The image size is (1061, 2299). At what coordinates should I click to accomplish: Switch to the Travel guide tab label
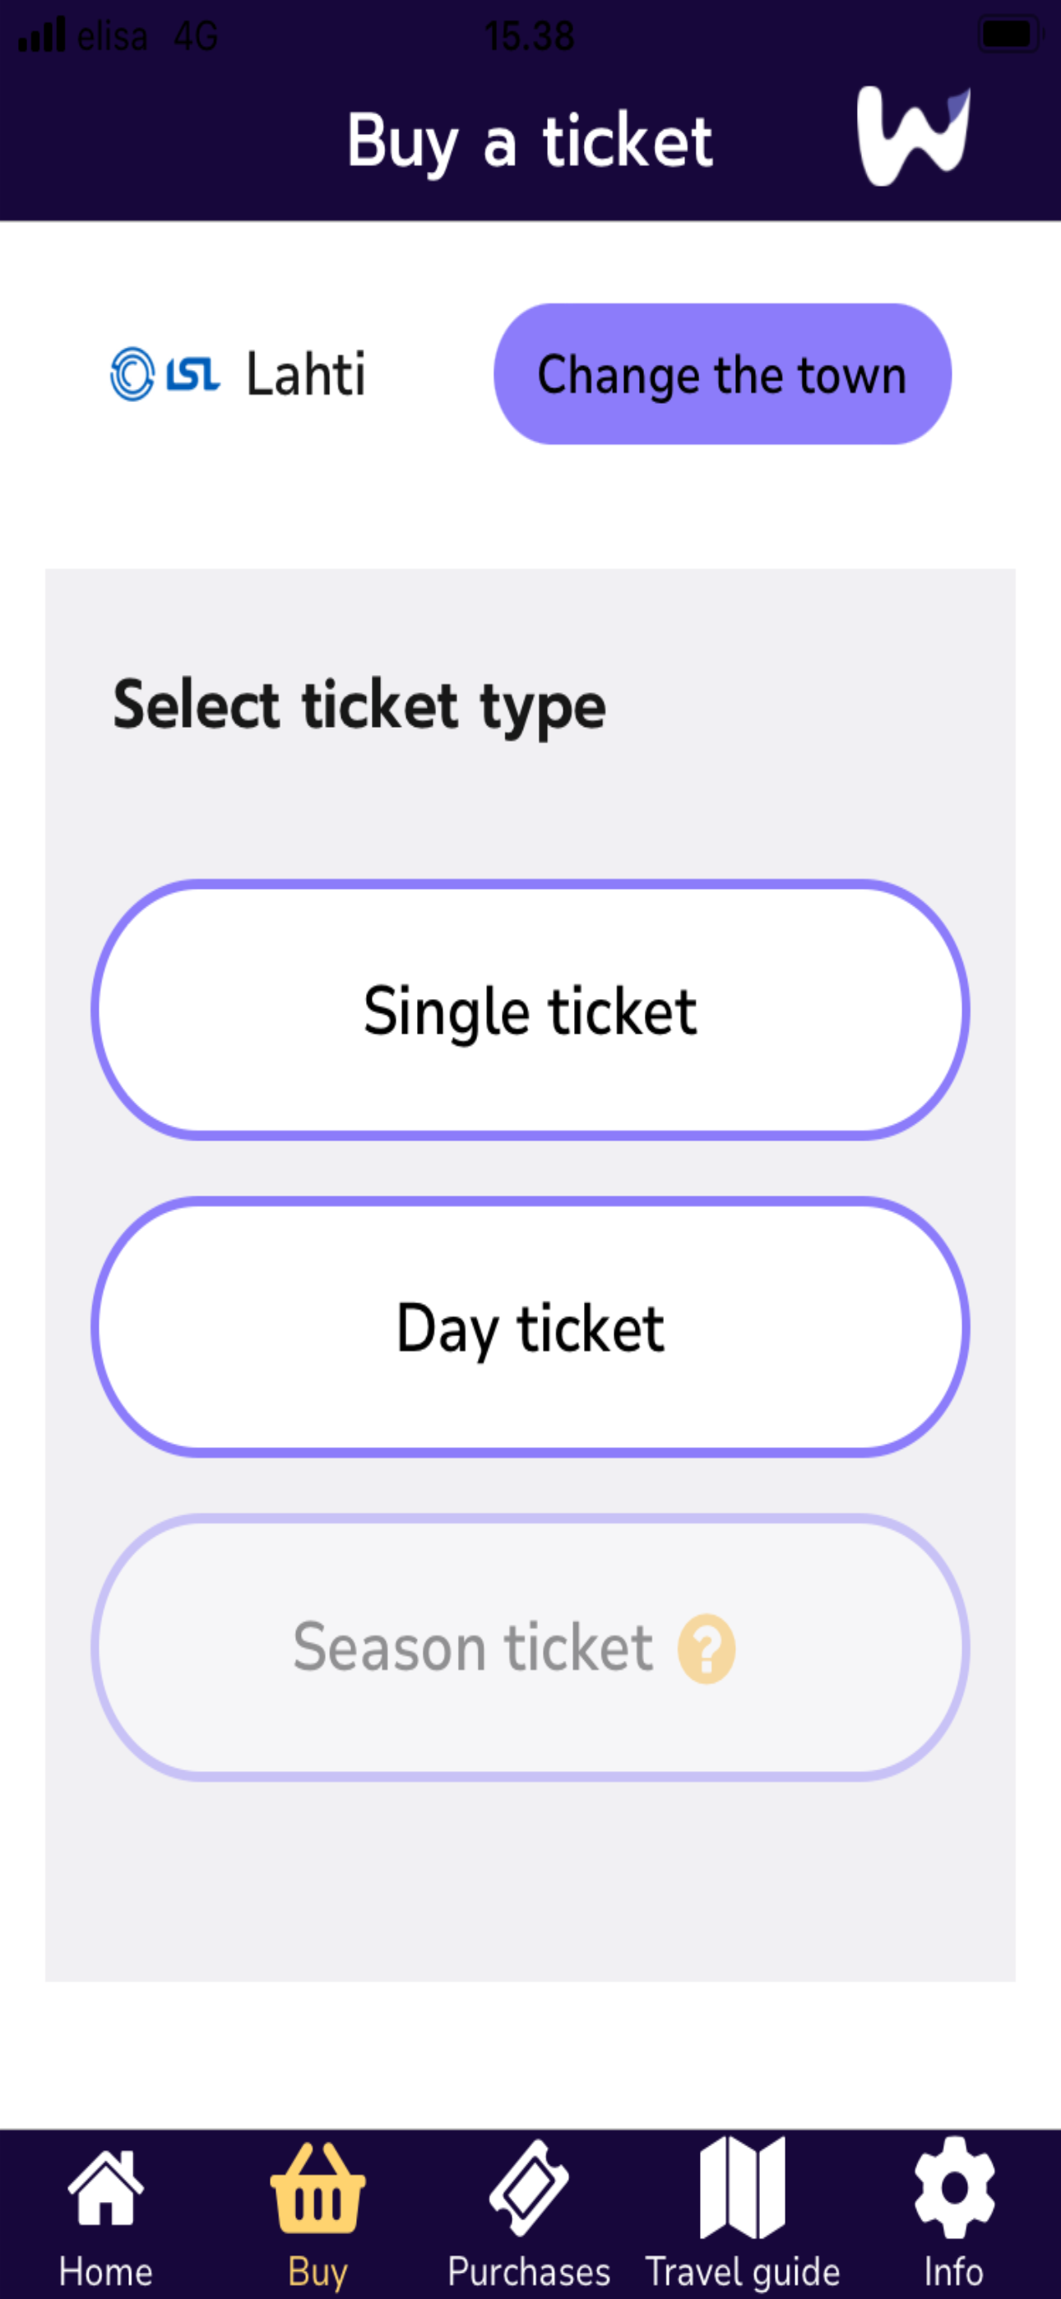coord(742,2272)
